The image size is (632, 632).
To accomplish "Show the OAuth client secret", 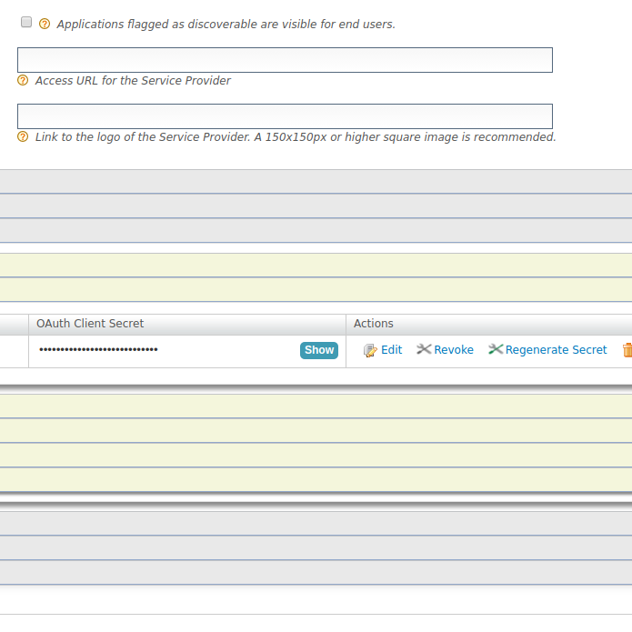I will [x=319, y=350].
